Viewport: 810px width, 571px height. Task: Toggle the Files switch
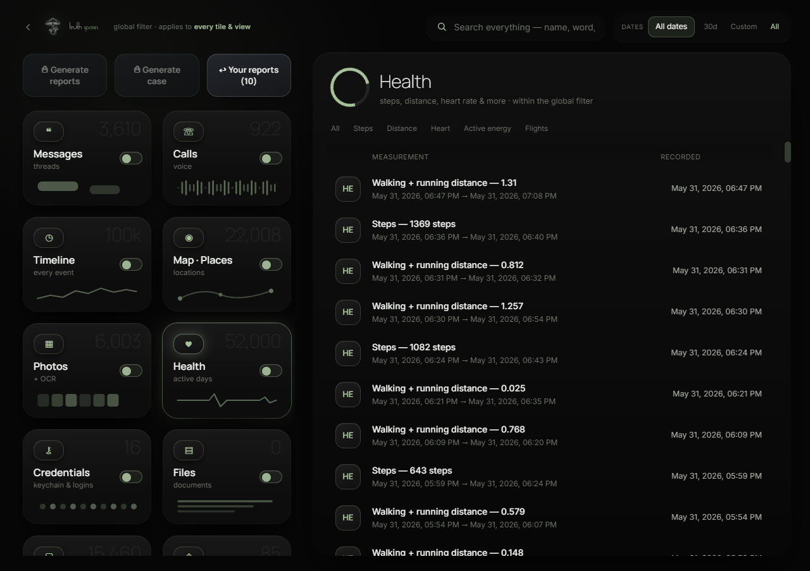pos(271,477)
